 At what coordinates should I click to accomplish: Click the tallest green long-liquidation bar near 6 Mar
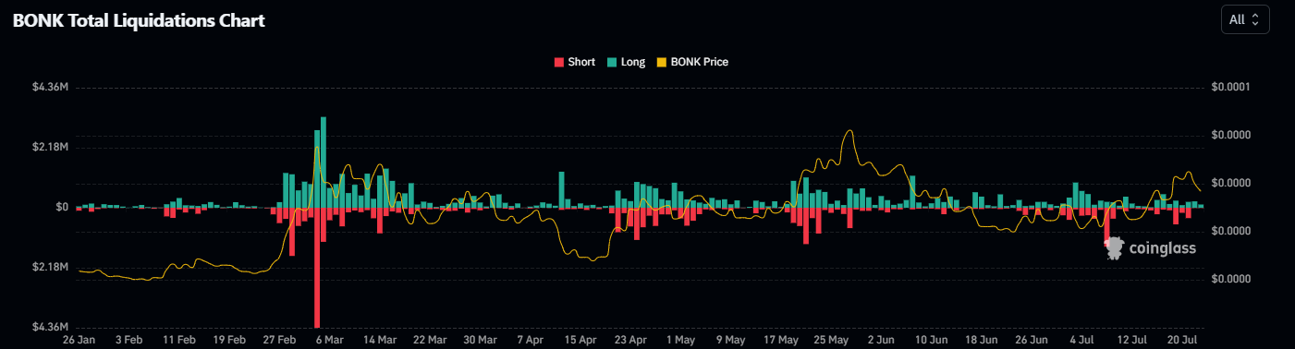pyautogui.click(x=324, y=162)
